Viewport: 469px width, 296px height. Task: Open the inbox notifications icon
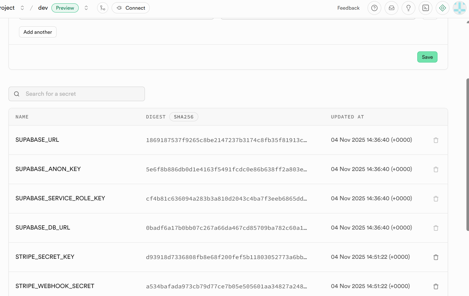pyautogui.click(x=391, y=8)
